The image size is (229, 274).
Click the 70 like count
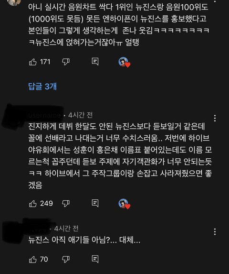[x=44, y=259]
